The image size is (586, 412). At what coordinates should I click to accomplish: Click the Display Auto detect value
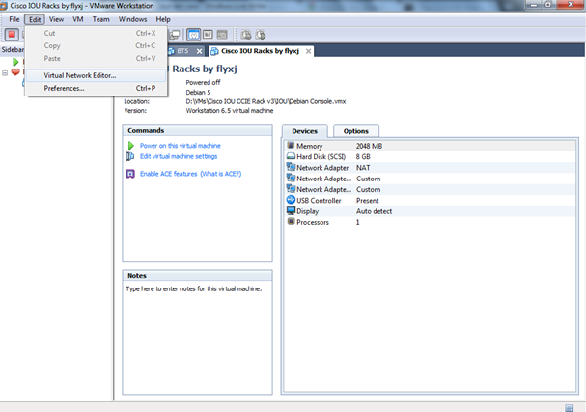tap(375, 211)
